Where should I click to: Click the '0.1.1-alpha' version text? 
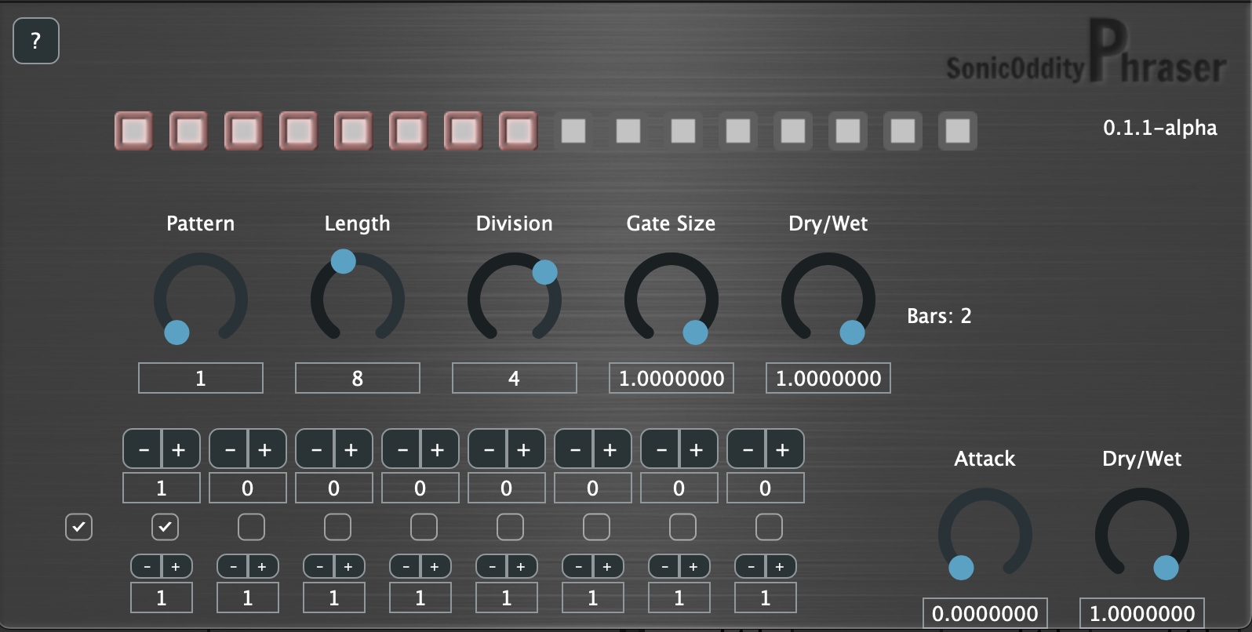point(1160,128)
